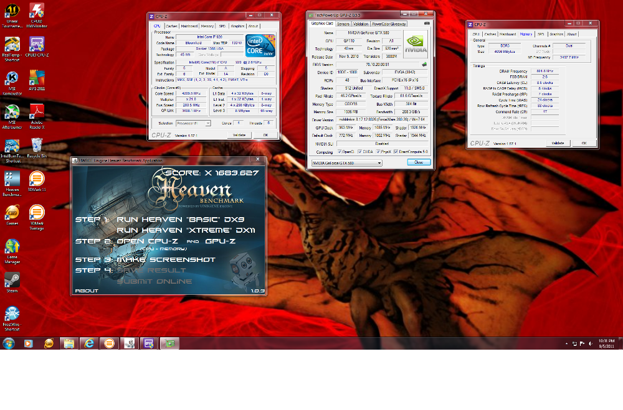
Task: Open the Action Center flag icon
Action: tap(583, 343)
